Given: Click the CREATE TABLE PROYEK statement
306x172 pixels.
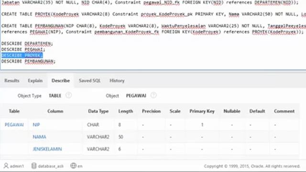Looking at the screenshot, I should pos(153,14).
